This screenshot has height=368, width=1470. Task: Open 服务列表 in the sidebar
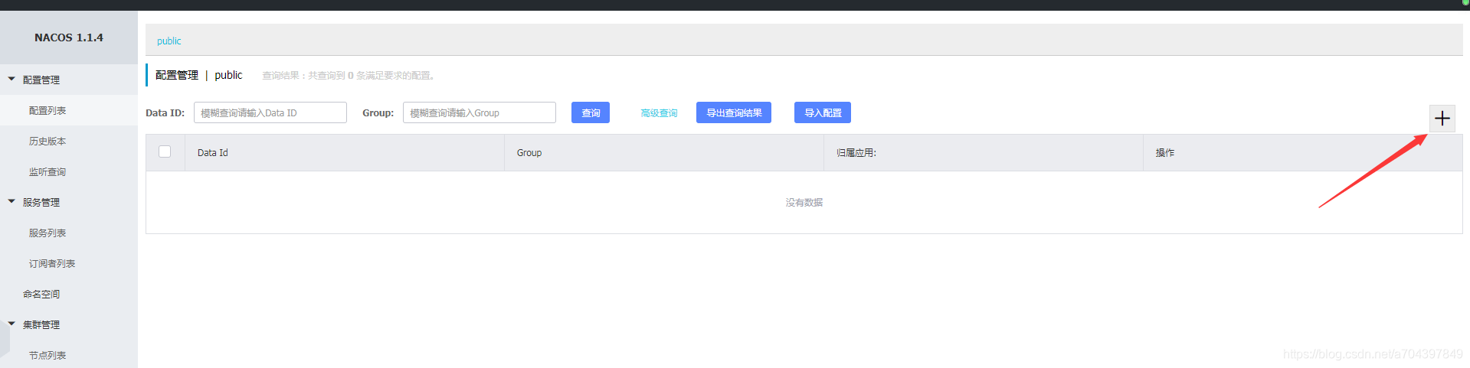47,233
